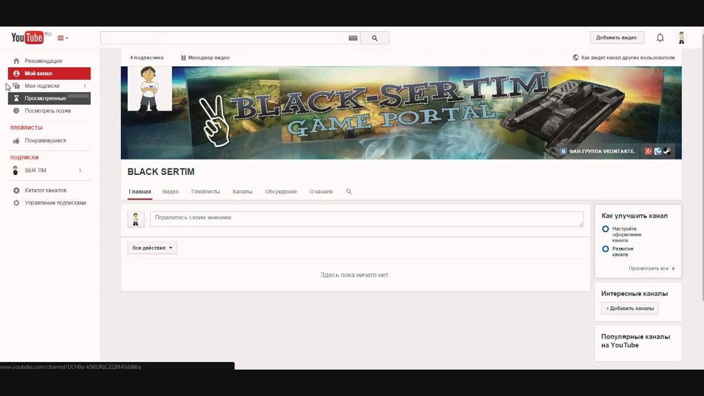The height and width of the screenshot is (396, 704).
Task: Click the small avatar beside comment box
Action: (136, 219)
